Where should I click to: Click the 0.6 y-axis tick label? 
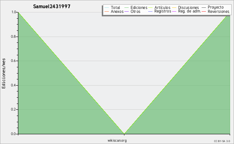[14, 61]
